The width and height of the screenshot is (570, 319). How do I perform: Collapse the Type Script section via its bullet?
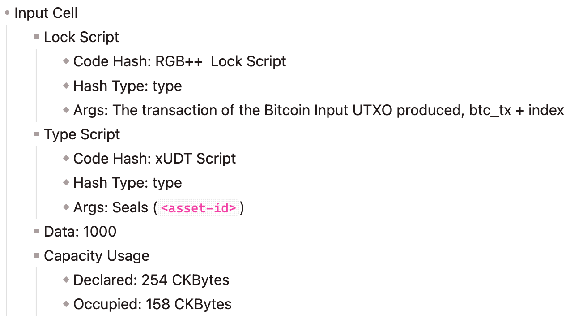coord(37,134)
